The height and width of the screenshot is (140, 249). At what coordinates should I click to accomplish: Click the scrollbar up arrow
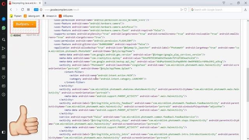(248, 21)
